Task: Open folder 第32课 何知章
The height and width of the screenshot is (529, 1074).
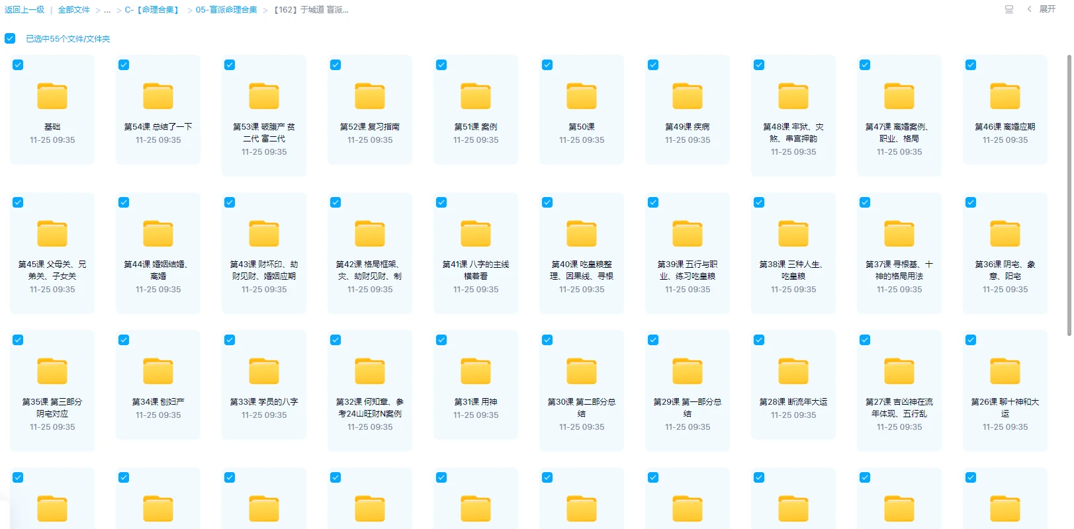Action: (x=370, y=371)
